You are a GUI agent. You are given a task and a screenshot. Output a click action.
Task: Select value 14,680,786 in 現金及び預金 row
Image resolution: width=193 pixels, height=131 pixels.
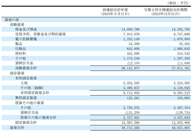tap(130, 29)
